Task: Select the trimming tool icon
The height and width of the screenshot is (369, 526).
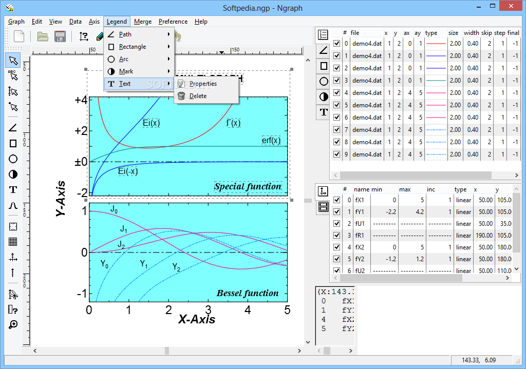Action: [13, 294]
